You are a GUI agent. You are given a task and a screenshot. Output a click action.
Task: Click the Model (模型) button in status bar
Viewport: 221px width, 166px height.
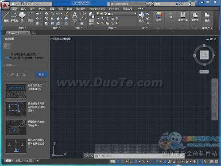click(x=113, y=162)
